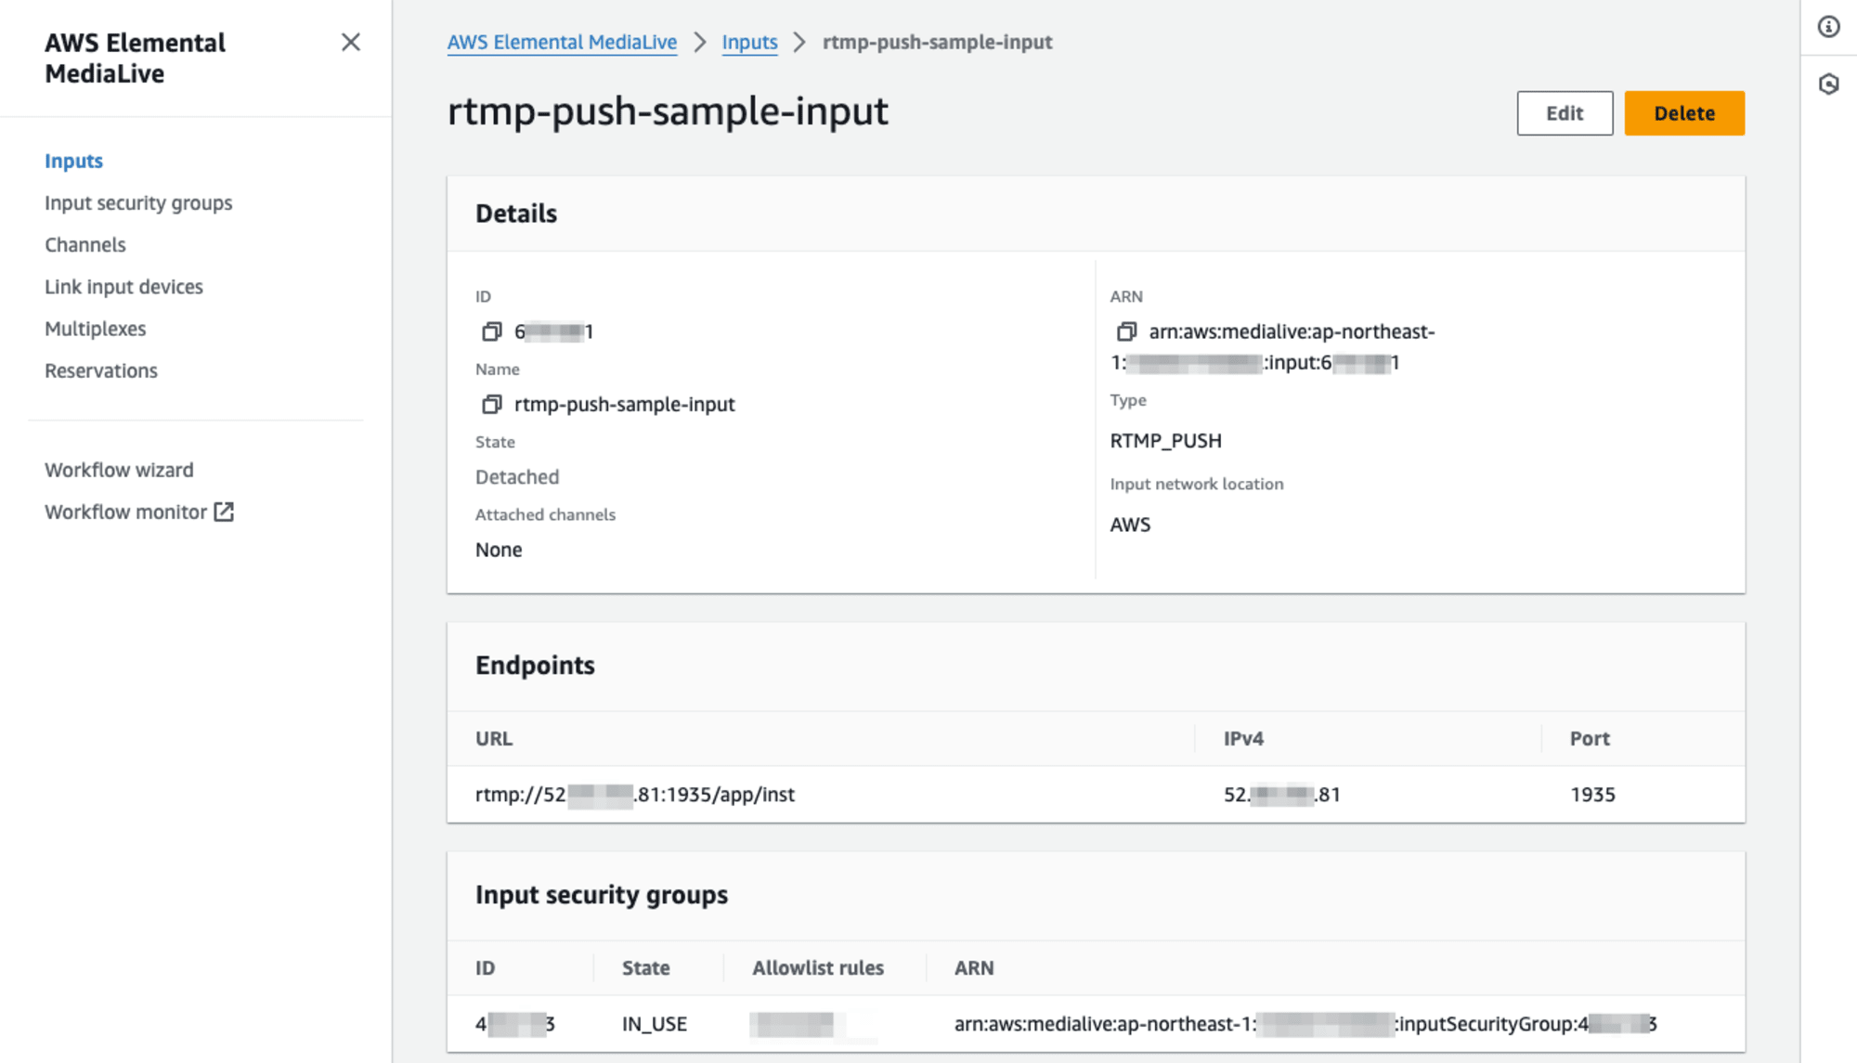This screenshot has height=1063, width=1857.
Task: Click the IN_USE security group state
Action: point(655,1023)
